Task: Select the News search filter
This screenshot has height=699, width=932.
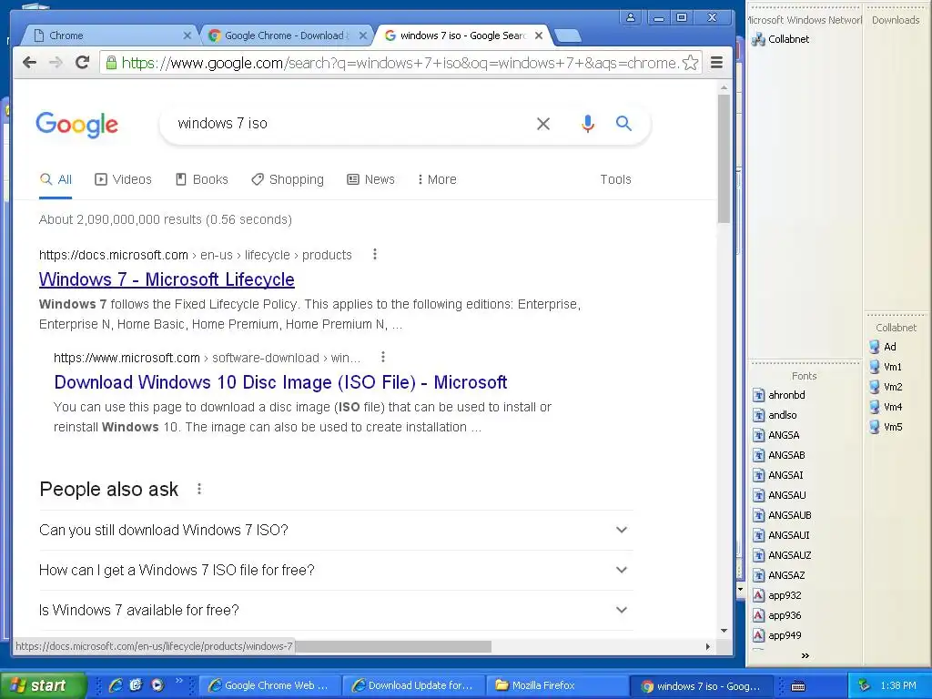Action: tap(371, 179)
